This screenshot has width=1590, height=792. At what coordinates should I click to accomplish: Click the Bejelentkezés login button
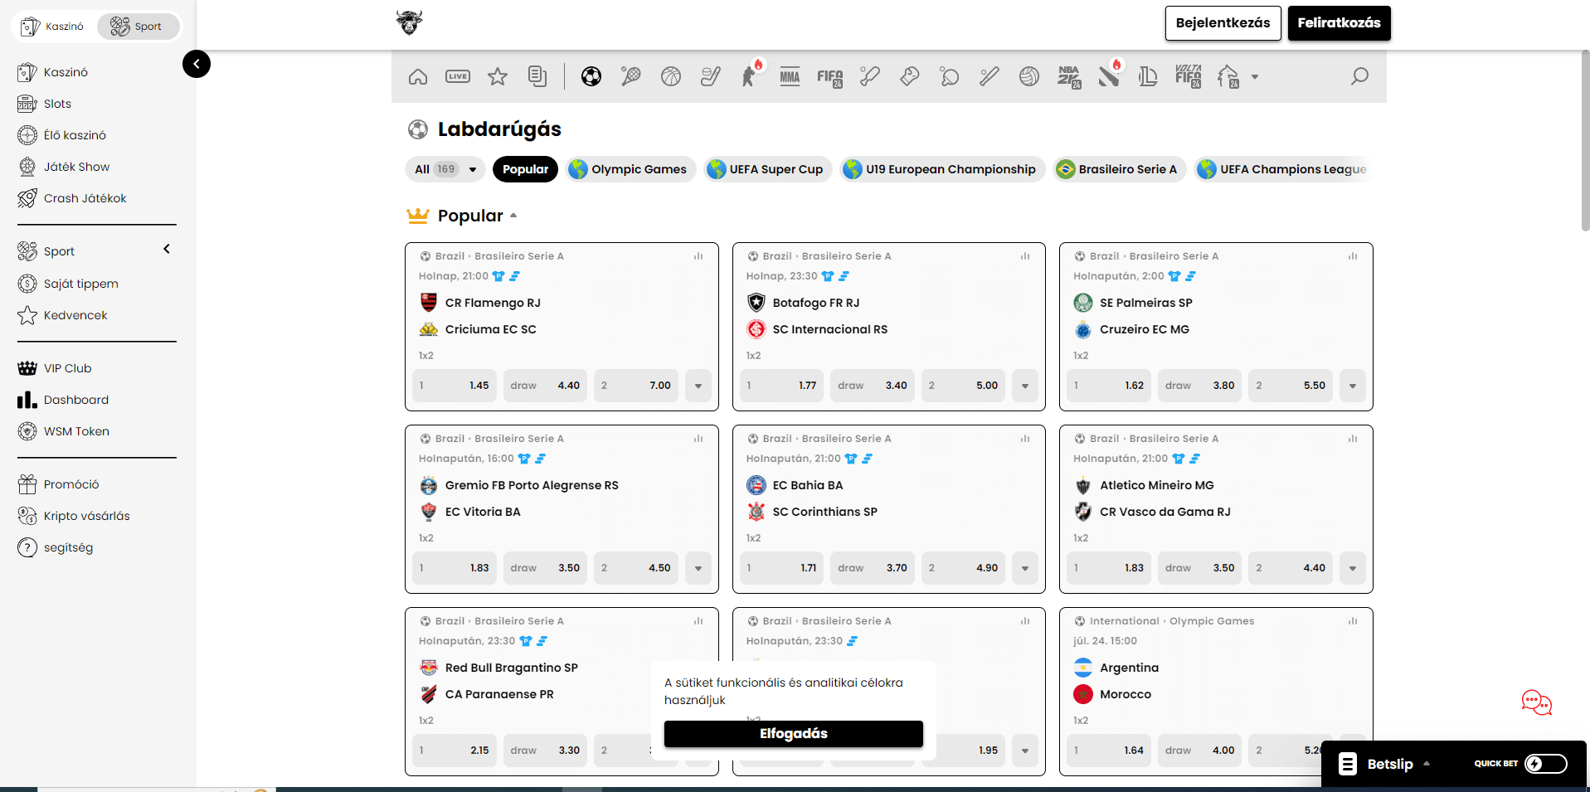click(1223, 23)
